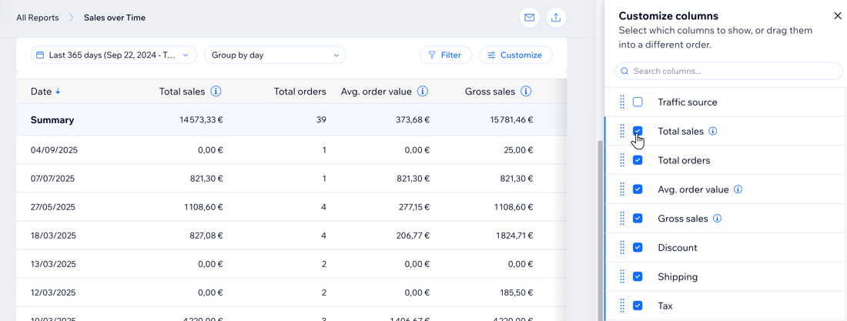Image resolution: width=847 pixels, height=321 pixels.
Task: Click drag handle for Traffic source row
Action: coord(622,102)
